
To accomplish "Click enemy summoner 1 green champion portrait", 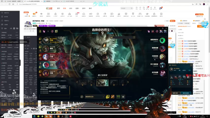I will pos(162,40).
